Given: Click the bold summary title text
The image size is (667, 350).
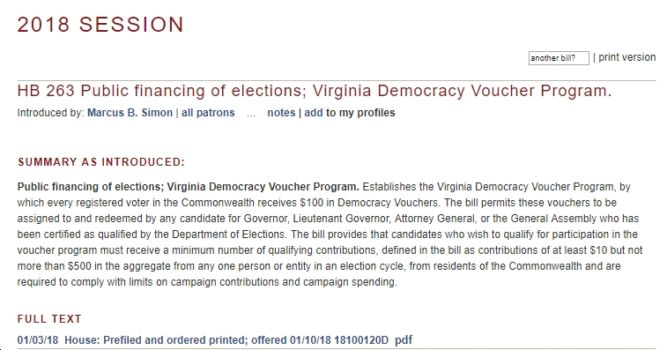Looking at the screenshot, I should 188,187.
